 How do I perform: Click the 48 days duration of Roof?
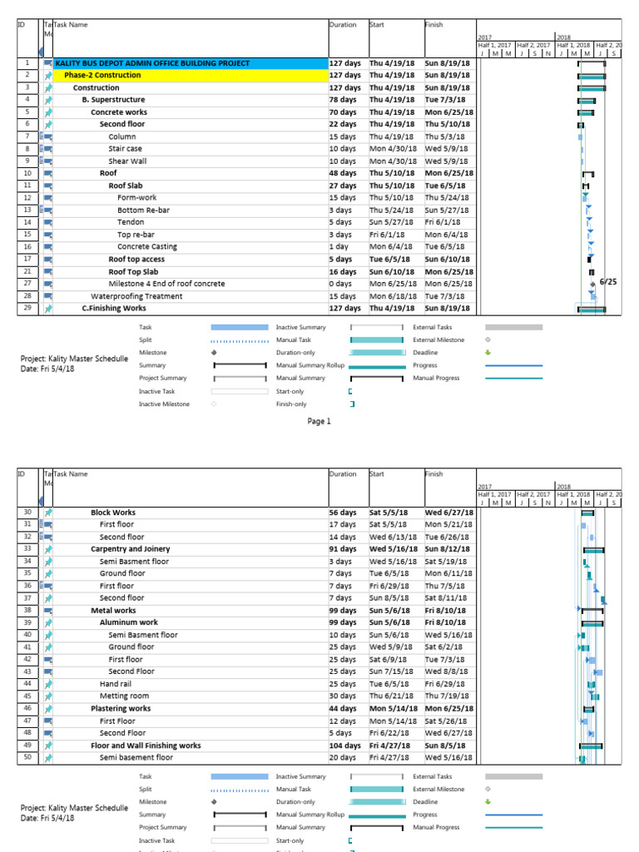[x=343, y=173]
